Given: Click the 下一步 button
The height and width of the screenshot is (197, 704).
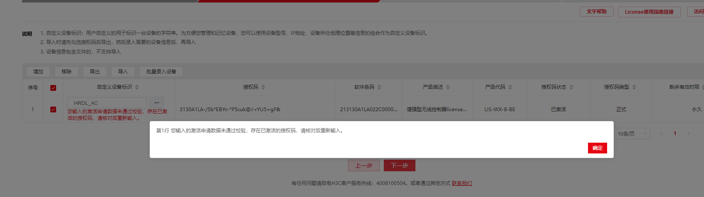Looking at the screenshot, I should click(x=400, y=165).
